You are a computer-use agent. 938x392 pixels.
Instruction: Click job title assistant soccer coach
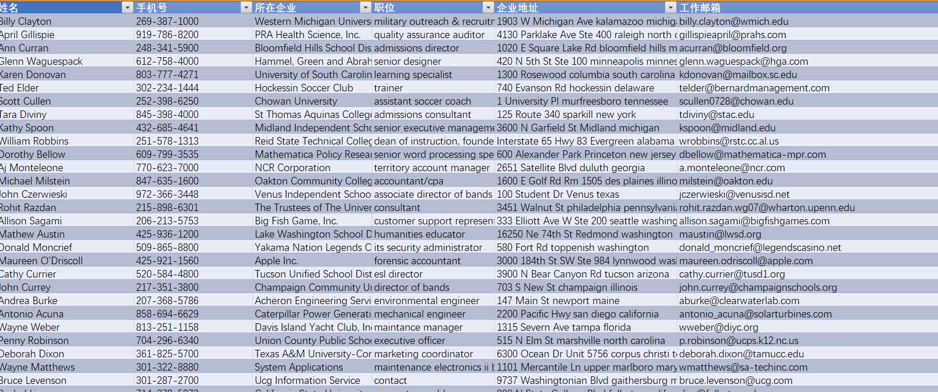point(423,101)
